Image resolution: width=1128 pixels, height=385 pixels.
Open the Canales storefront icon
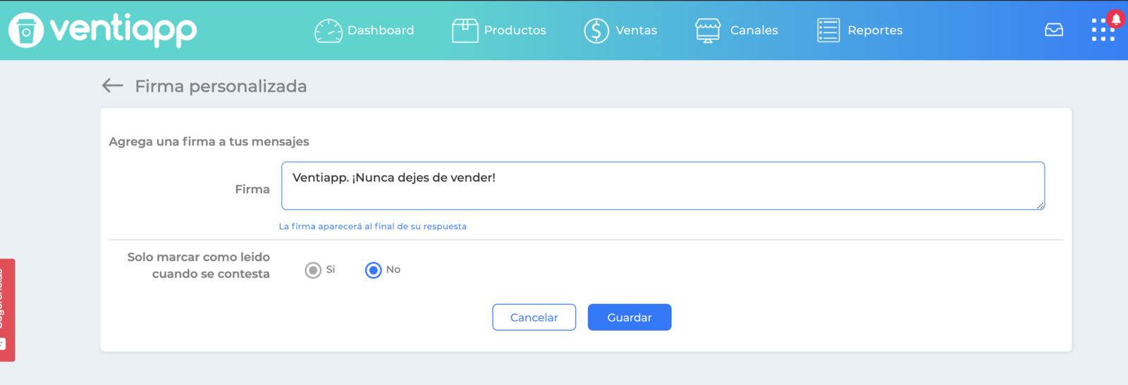click(x=708, y=30)
